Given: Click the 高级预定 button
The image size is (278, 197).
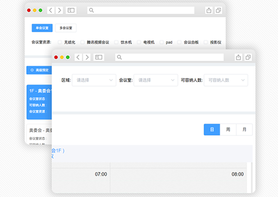Looking at the screenshot, I should click(x=39, y=70).
